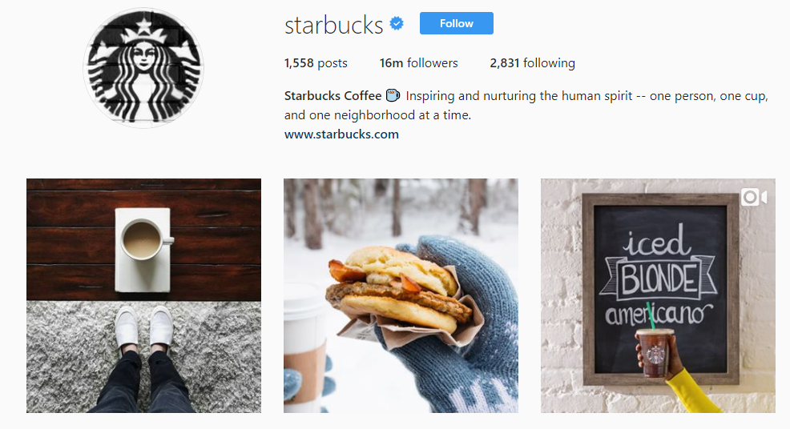Click the video camera icon on third post

click(754, 197)
